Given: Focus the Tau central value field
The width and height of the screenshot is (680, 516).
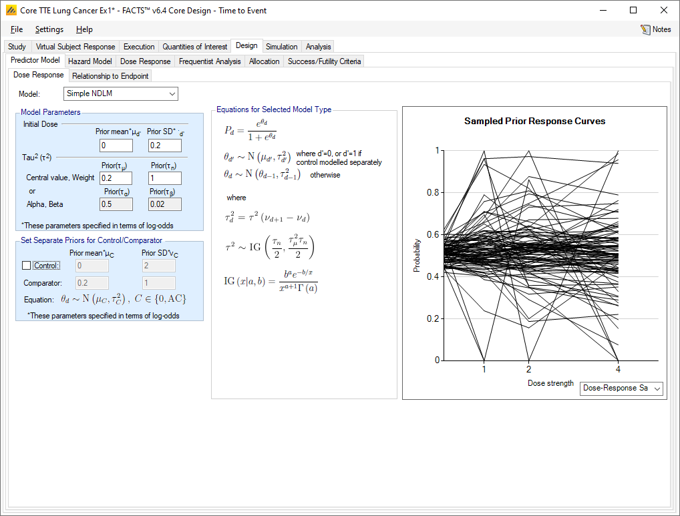Looking at the screenshot, I should [115, 178].
